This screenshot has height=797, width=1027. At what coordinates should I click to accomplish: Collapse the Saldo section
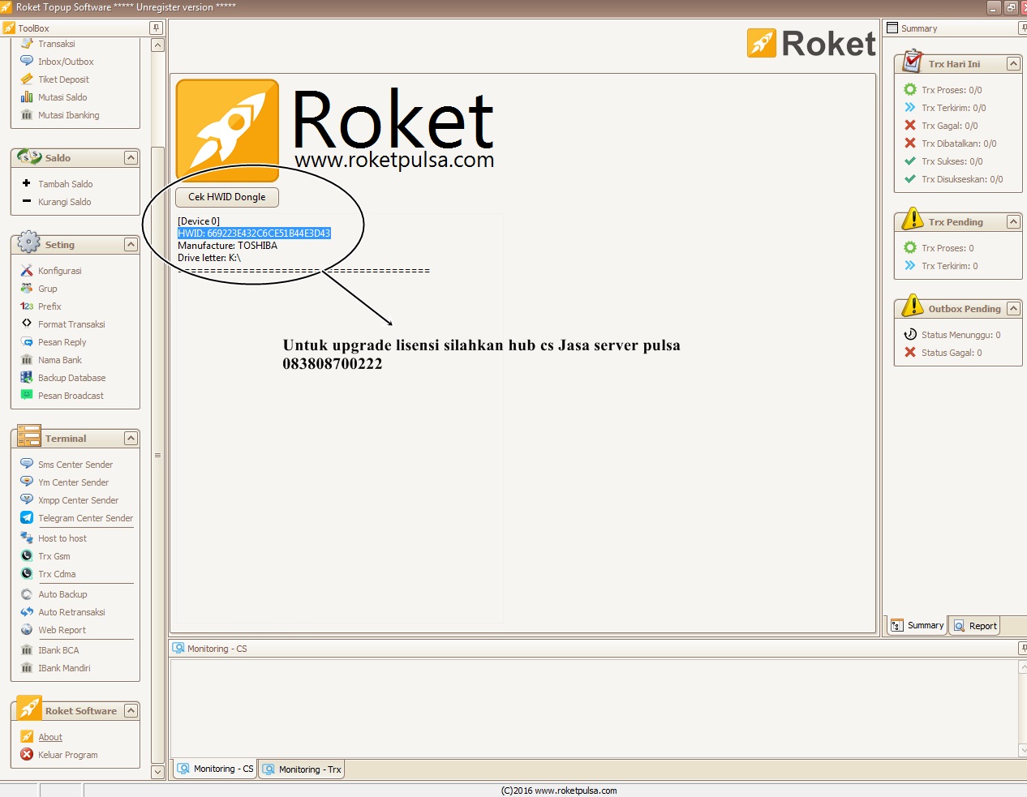click(x=131, y=157)
